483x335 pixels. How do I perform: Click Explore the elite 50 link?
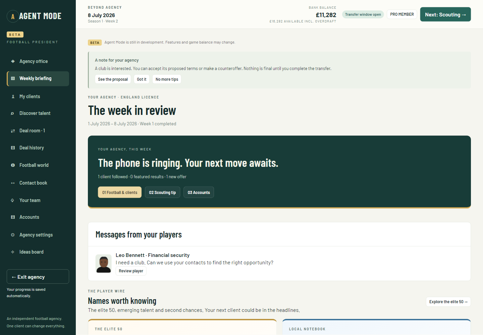point(448,301)
